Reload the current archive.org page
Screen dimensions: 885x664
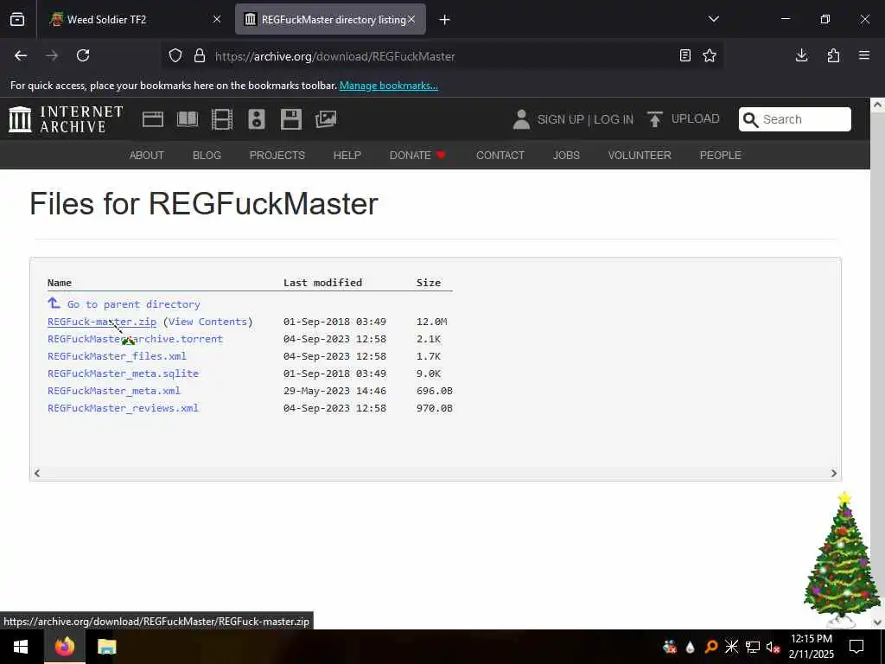[83, 55]
